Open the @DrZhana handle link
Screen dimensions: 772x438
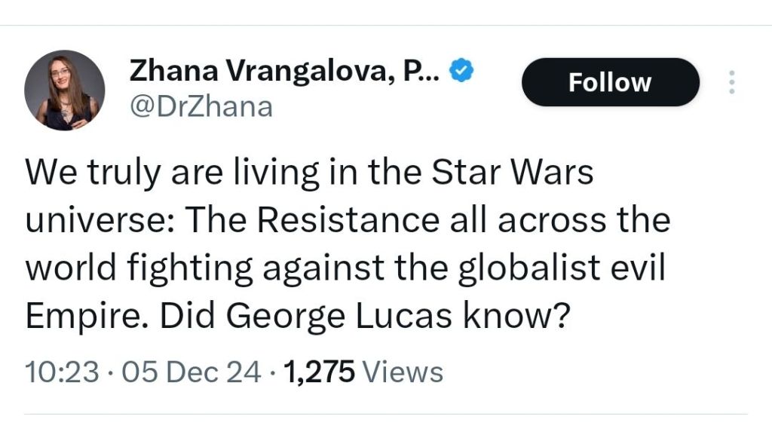coord(201,106)
